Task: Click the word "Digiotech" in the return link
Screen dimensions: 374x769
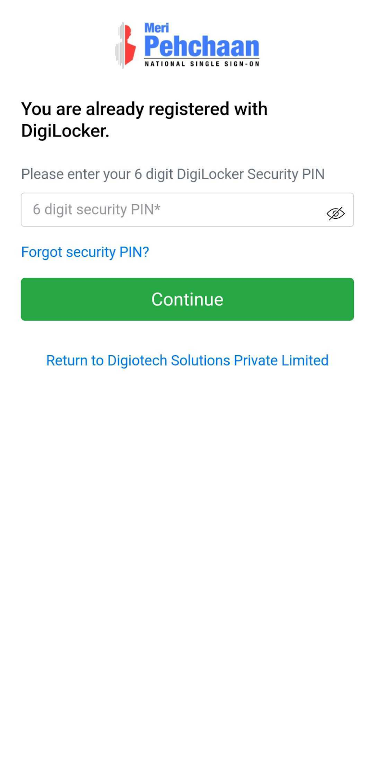Action: (x=137, y=360)
